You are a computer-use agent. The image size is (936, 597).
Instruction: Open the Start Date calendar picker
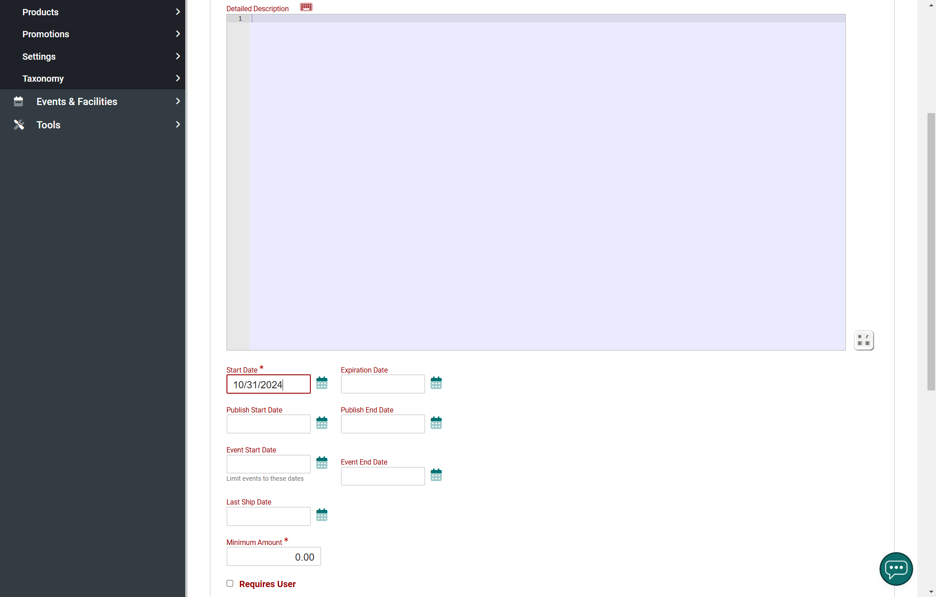(x=322, y=383)
